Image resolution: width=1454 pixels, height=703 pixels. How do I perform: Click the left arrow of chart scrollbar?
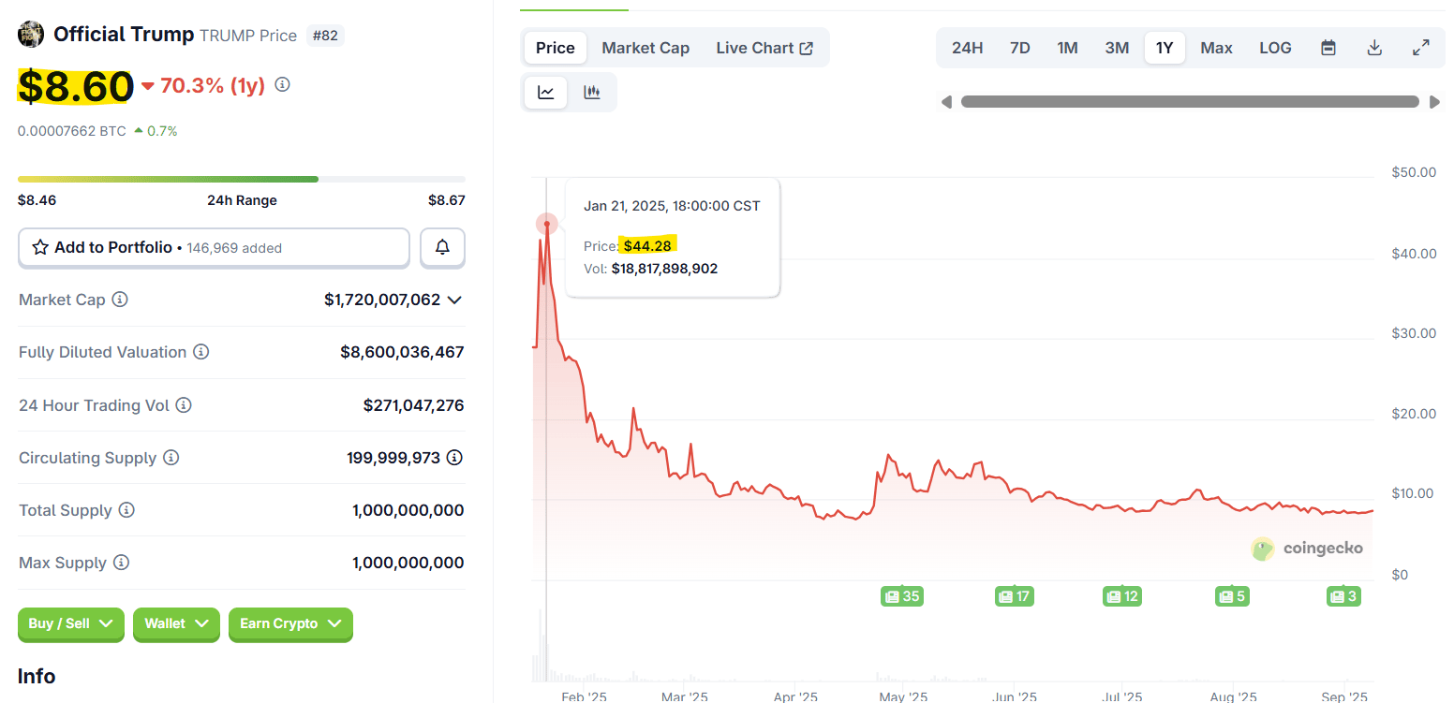pyautogui.click(x=946, y=102)
